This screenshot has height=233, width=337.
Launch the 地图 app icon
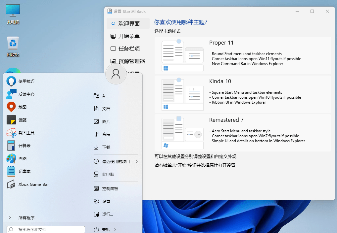tap(11, 107)
